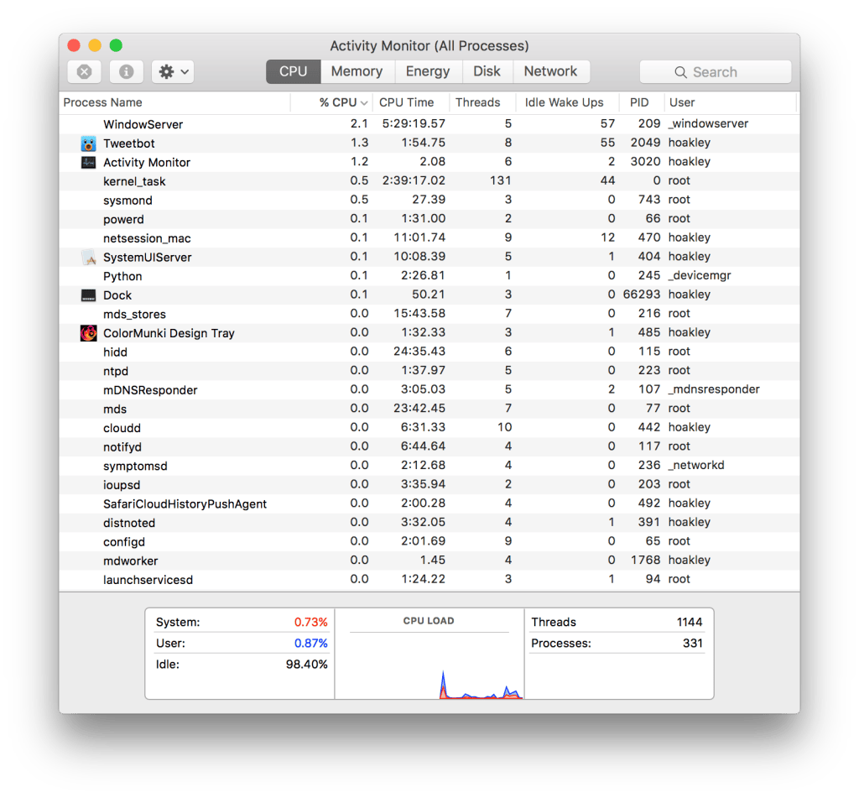Sort by % CPU column header

331,102
